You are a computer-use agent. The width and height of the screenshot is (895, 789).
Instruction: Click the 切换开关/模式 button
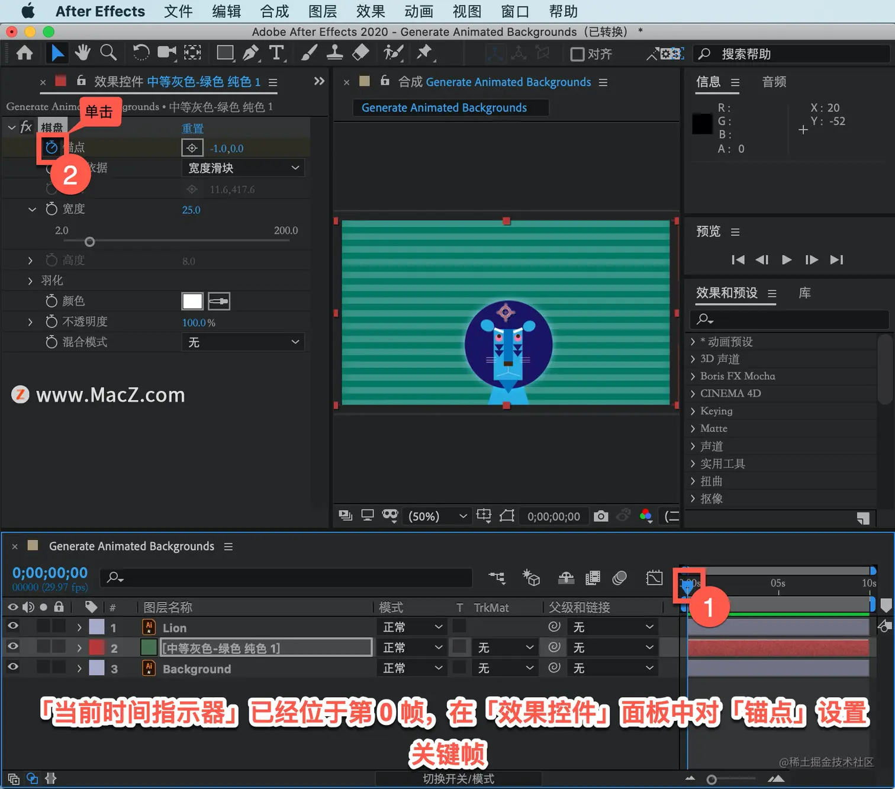458,779
